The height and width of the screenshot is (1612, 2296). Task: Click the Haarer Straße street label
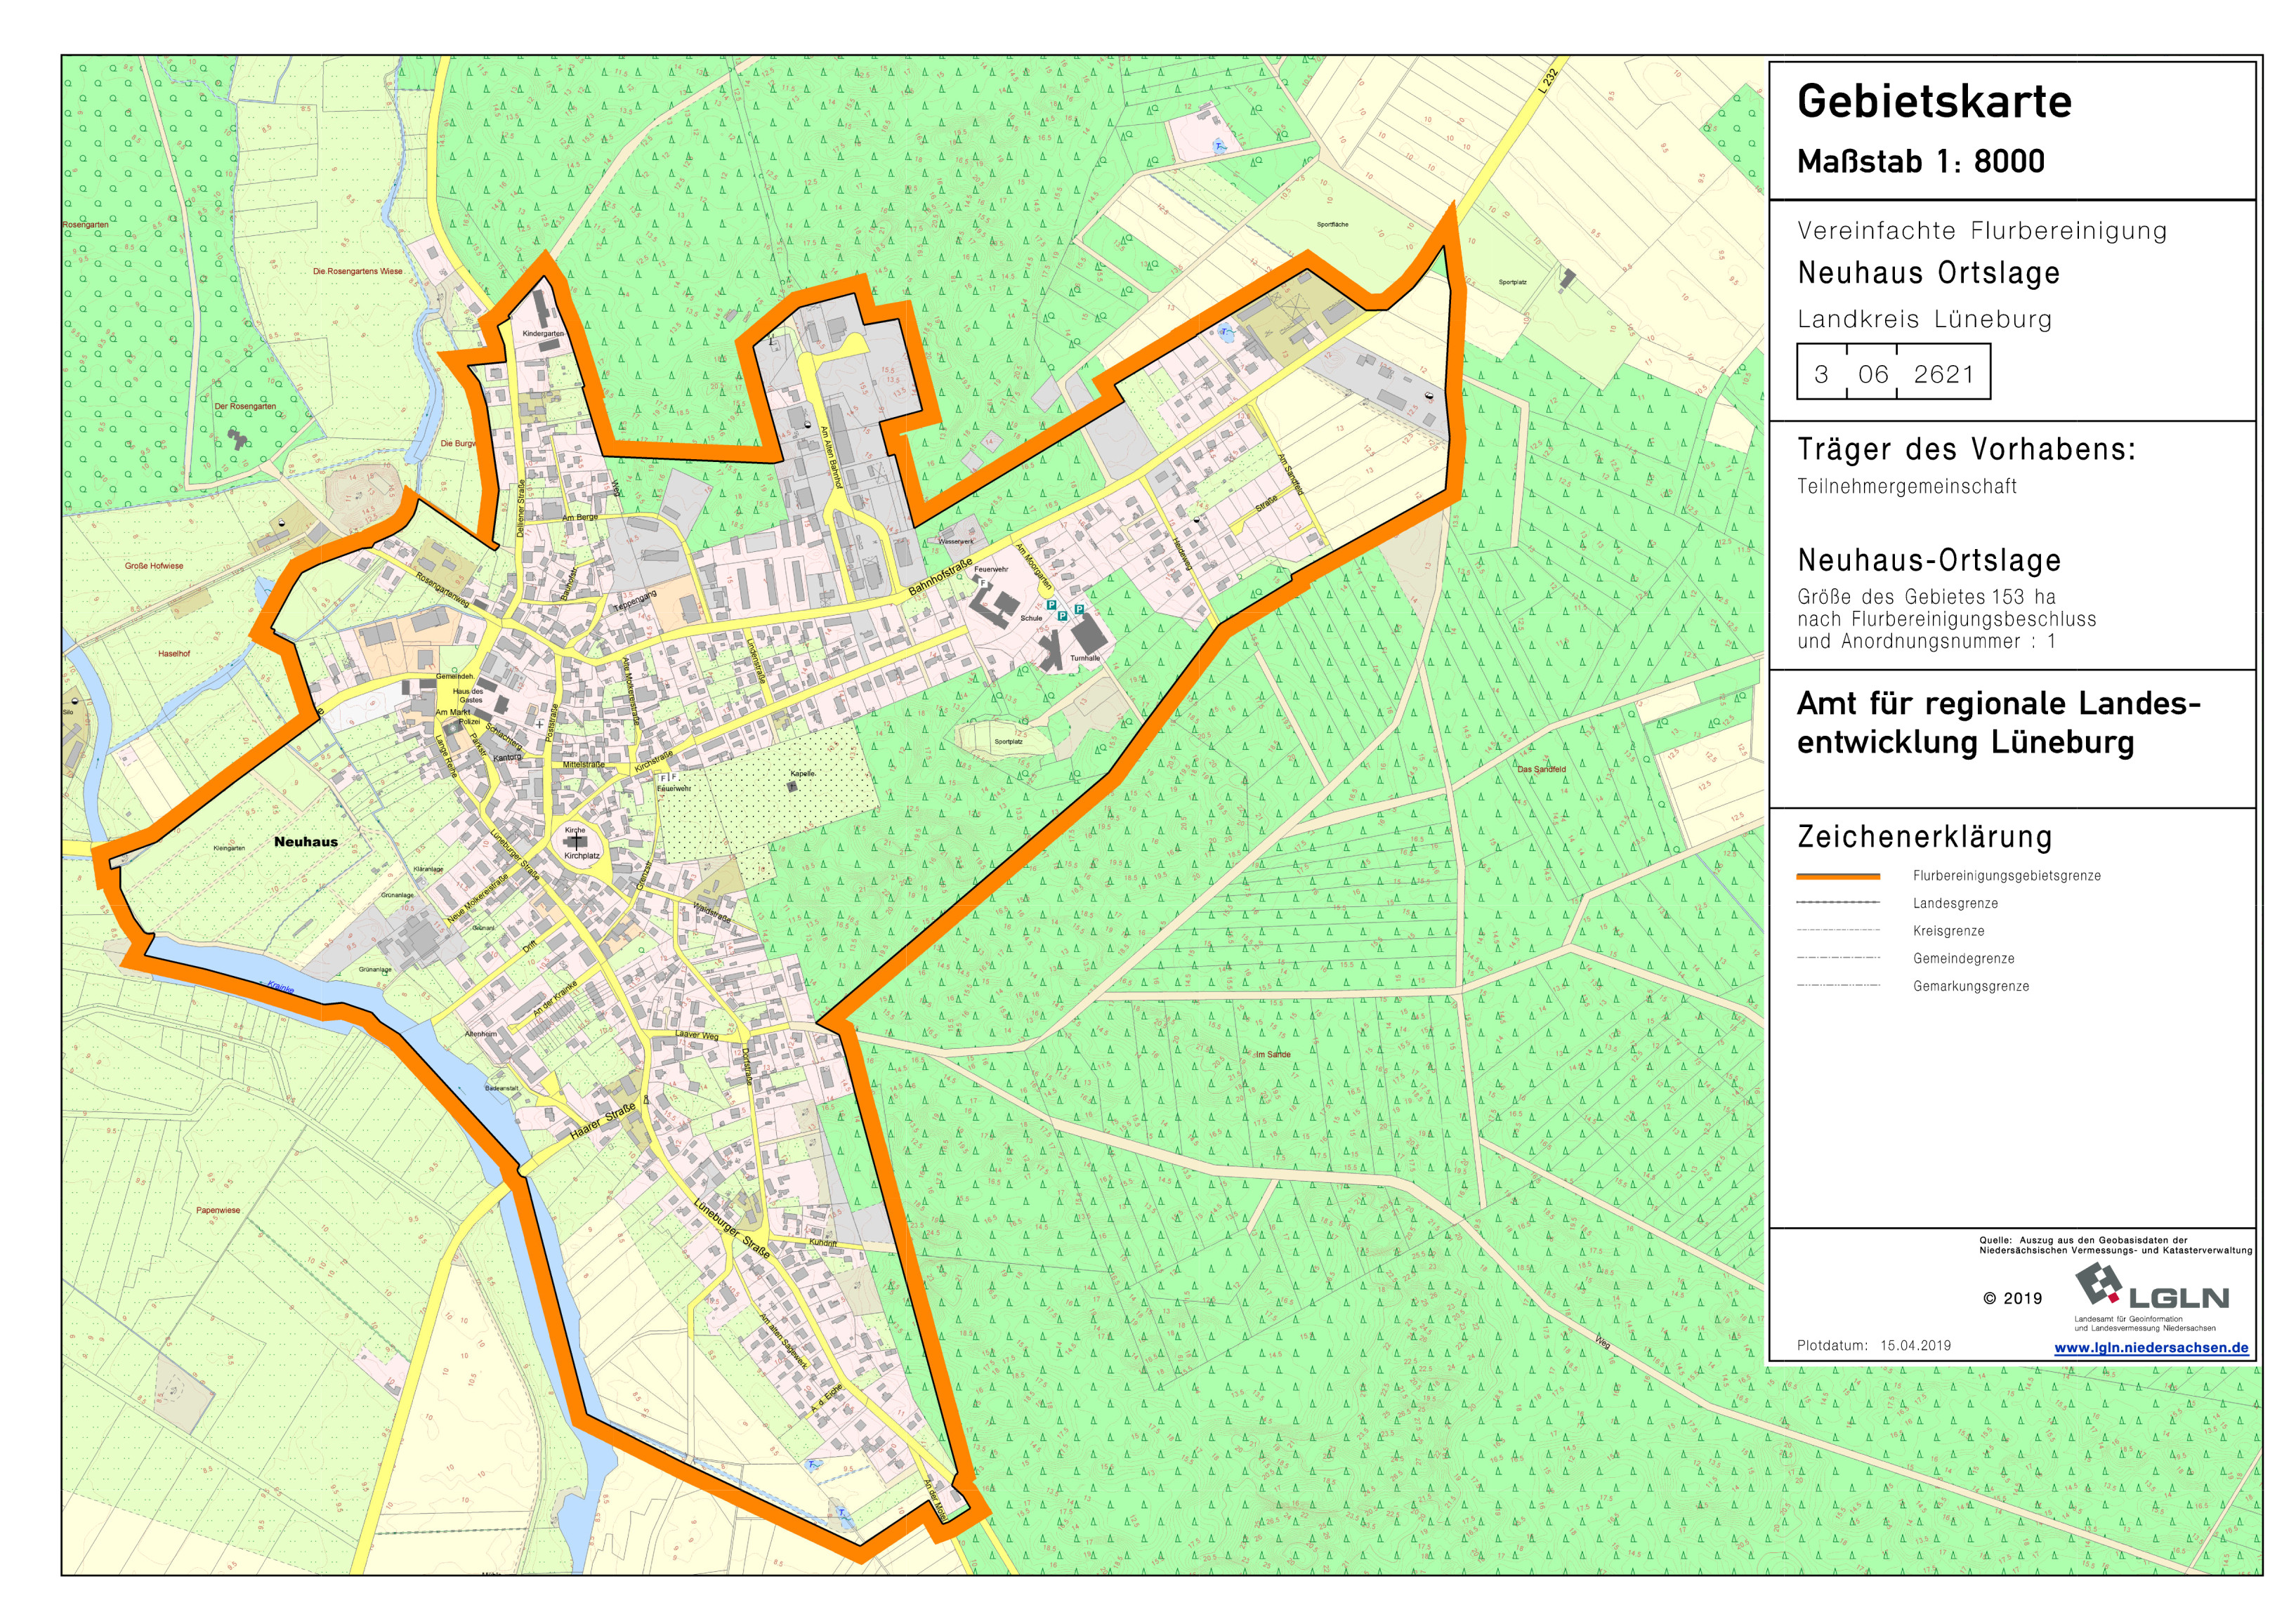point(602,1123)
